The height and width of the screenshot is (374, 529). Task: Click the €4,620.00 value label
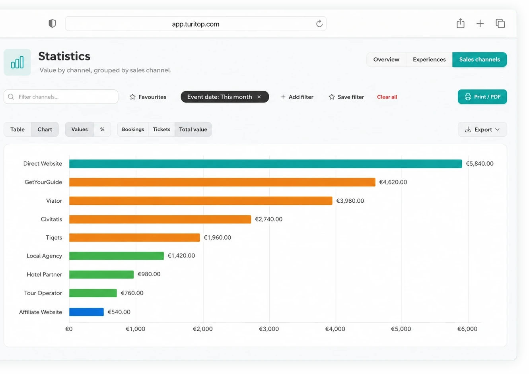(x=393, y=182)
